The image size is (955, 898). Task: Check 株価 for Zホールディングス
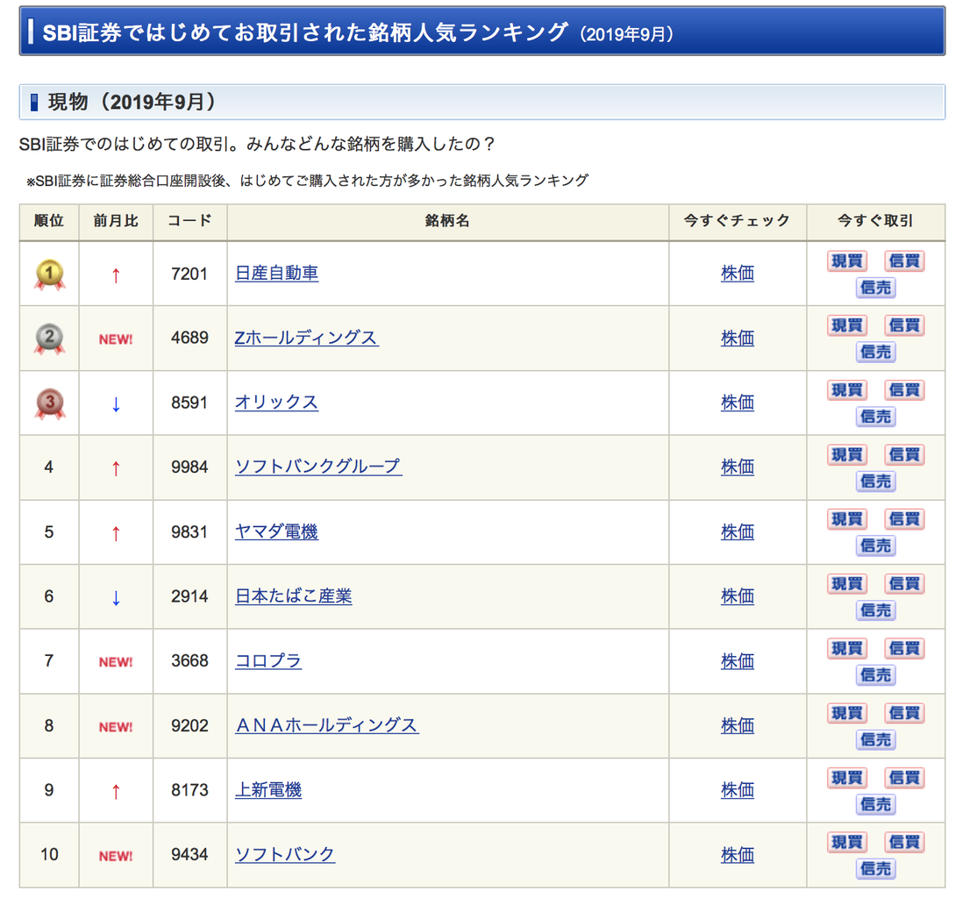(738, 339)
